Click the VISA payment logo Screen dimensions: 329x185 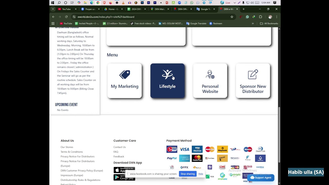coord(185,149)
